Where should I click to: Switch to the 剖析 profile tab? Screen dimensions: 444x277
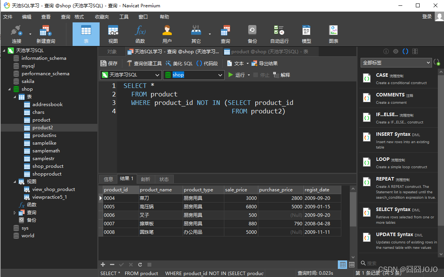[145, 179]
